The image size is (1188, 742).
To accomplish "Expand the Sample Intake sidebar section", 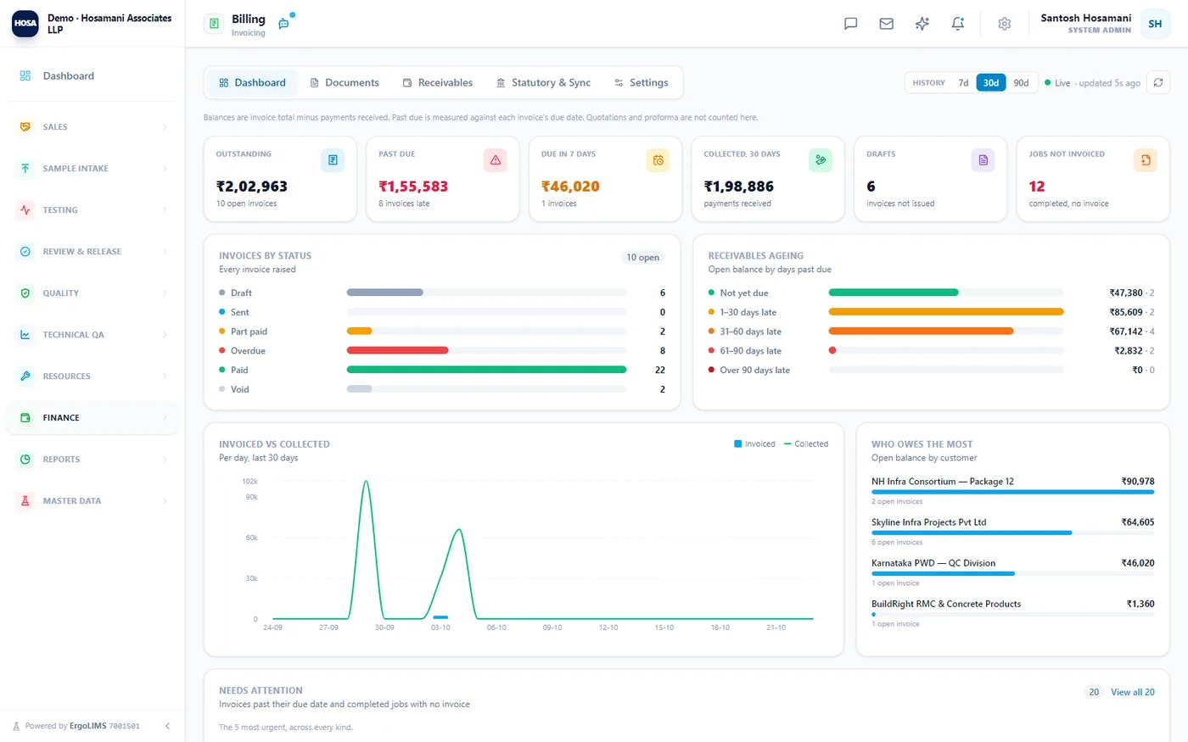I will 92,168.
